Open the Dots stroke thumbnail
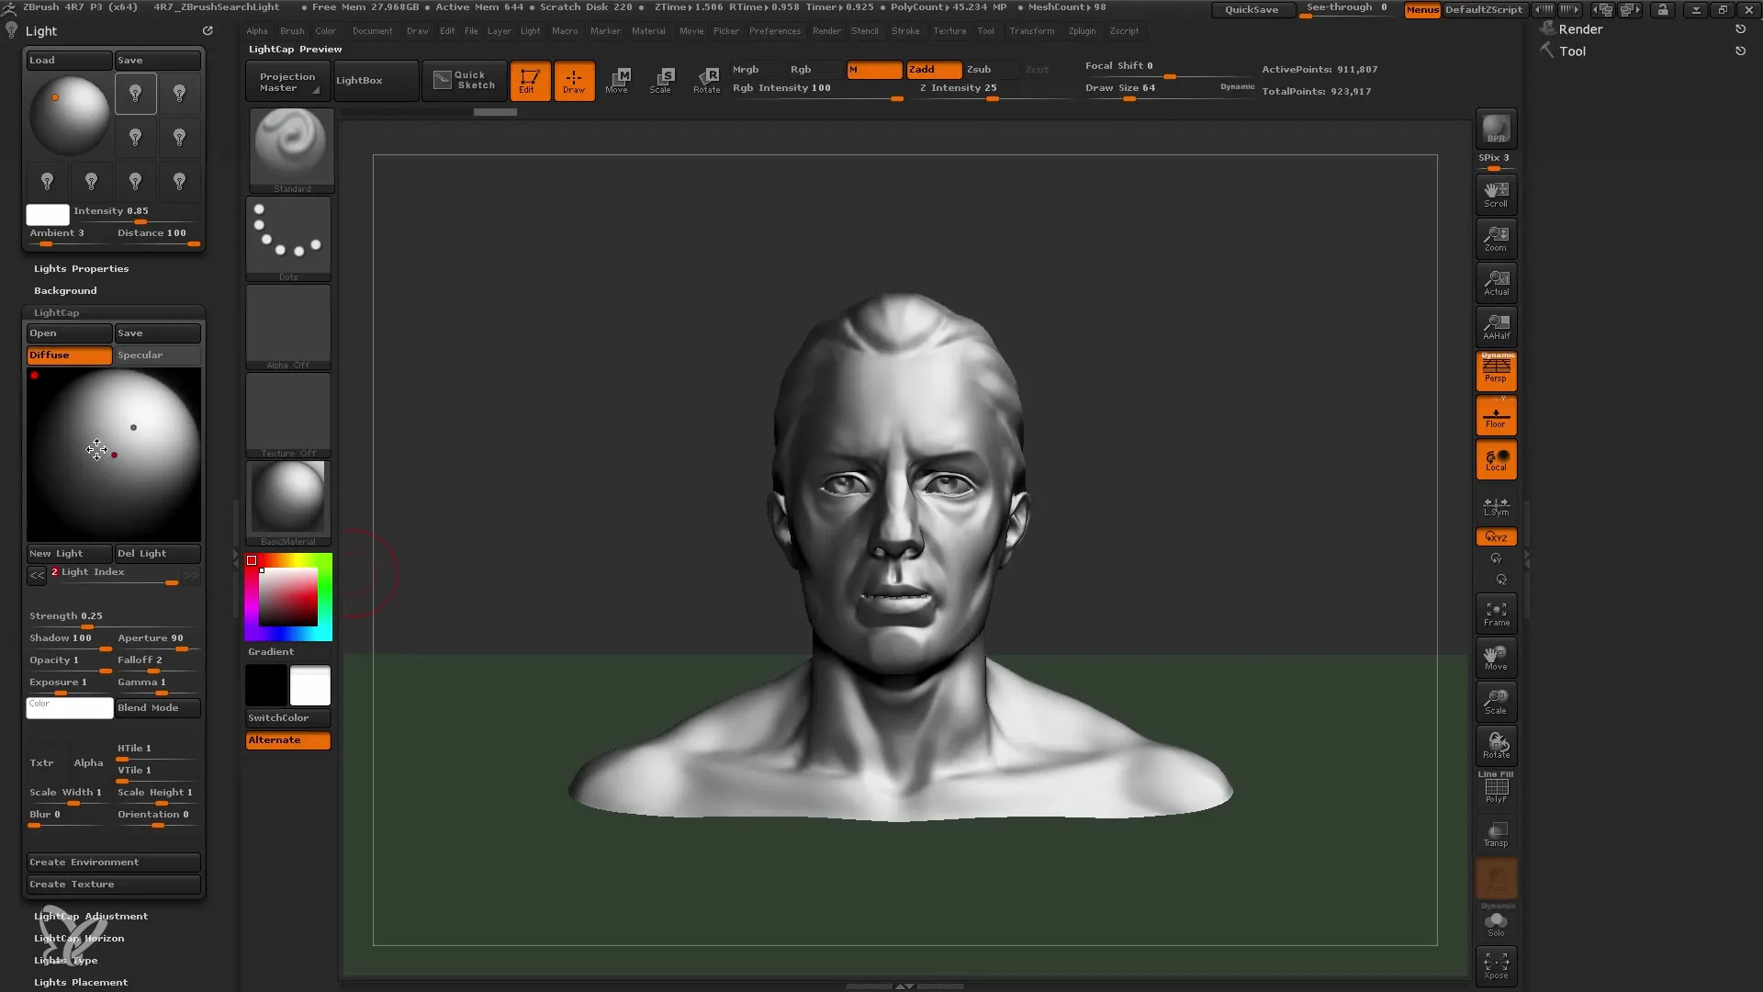 (288, 238)
